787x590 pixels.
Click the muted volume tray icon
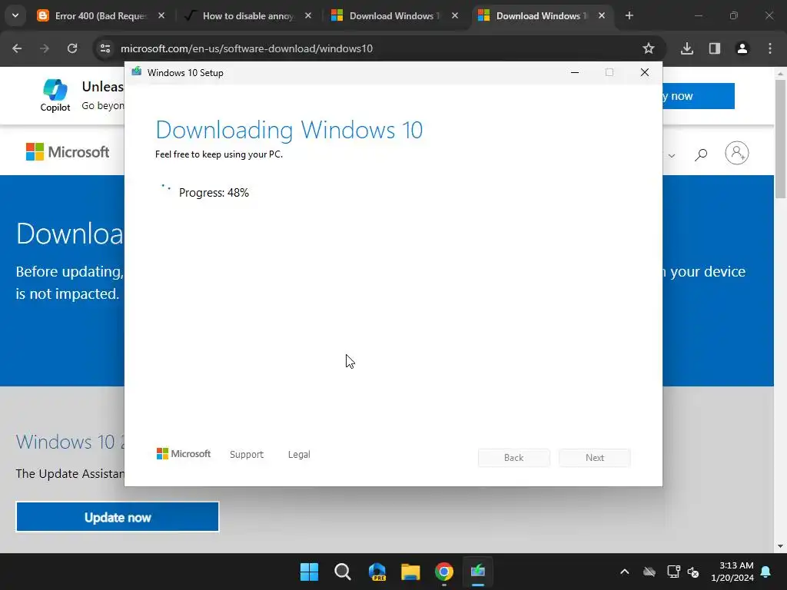pyautogui.click(x=693, y=572)
